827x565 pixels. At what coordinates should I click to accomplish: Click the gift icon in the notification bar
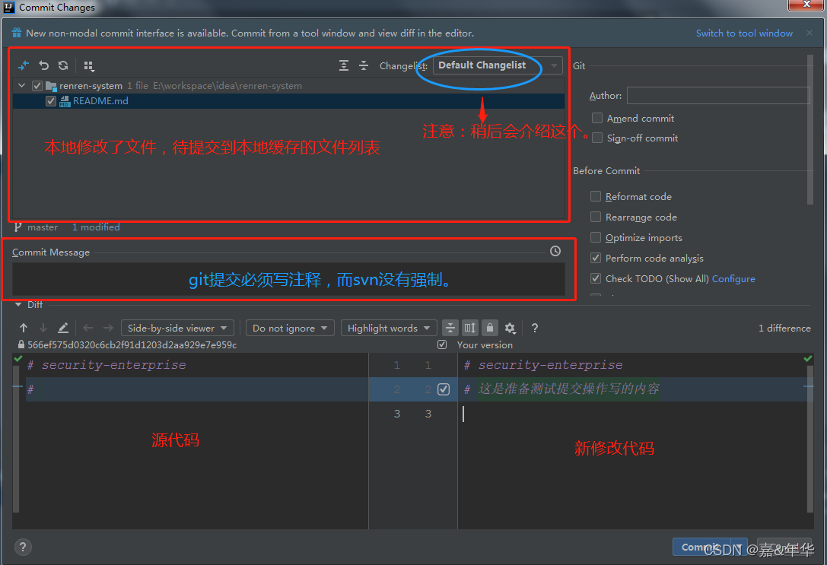coord(16,33)
